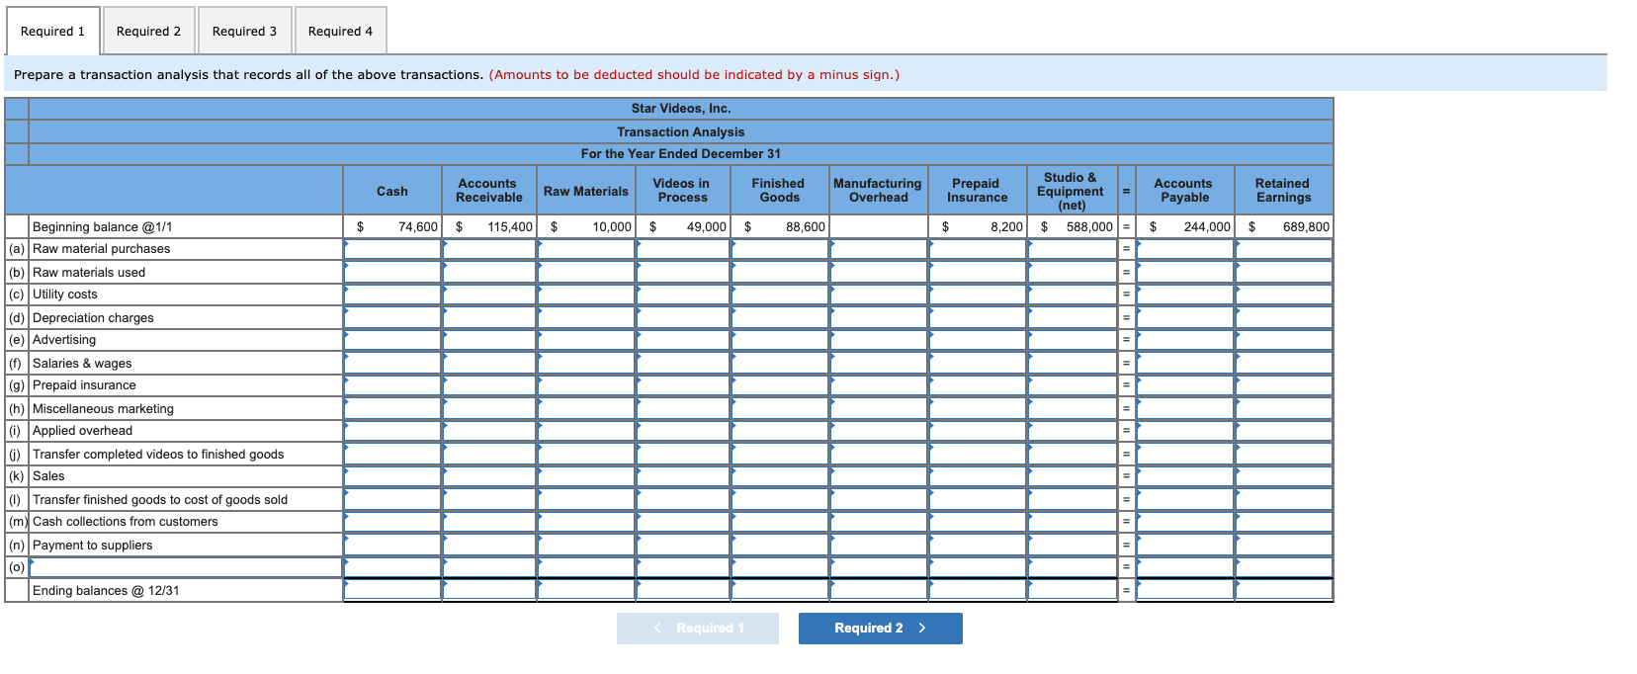Click Cash cell for Cash collections from customers
The height and width of the screenshot is (674, 1637).
(x=392, y=522)
